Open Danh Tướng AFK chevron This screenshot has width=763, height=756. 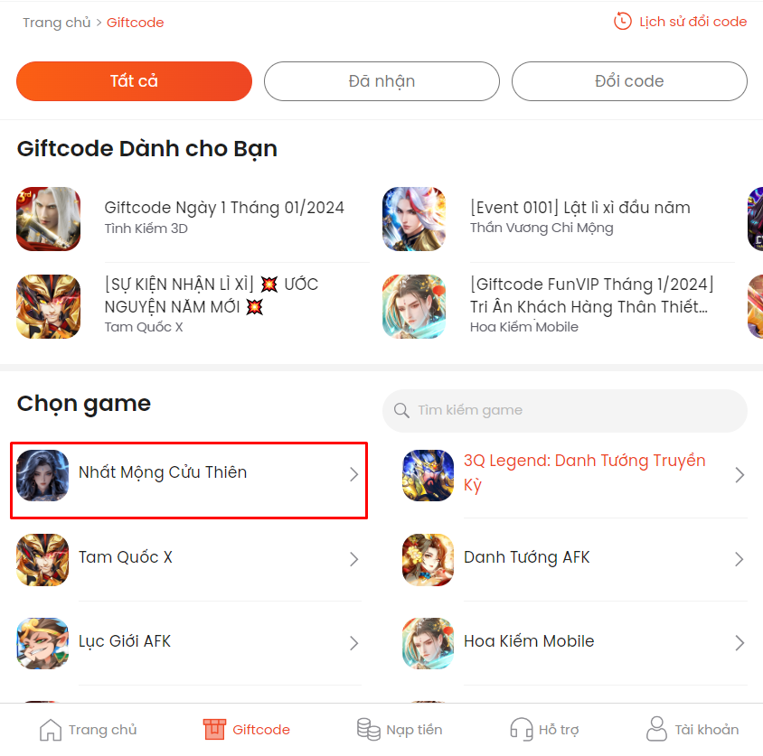click(x=739, y=559)
